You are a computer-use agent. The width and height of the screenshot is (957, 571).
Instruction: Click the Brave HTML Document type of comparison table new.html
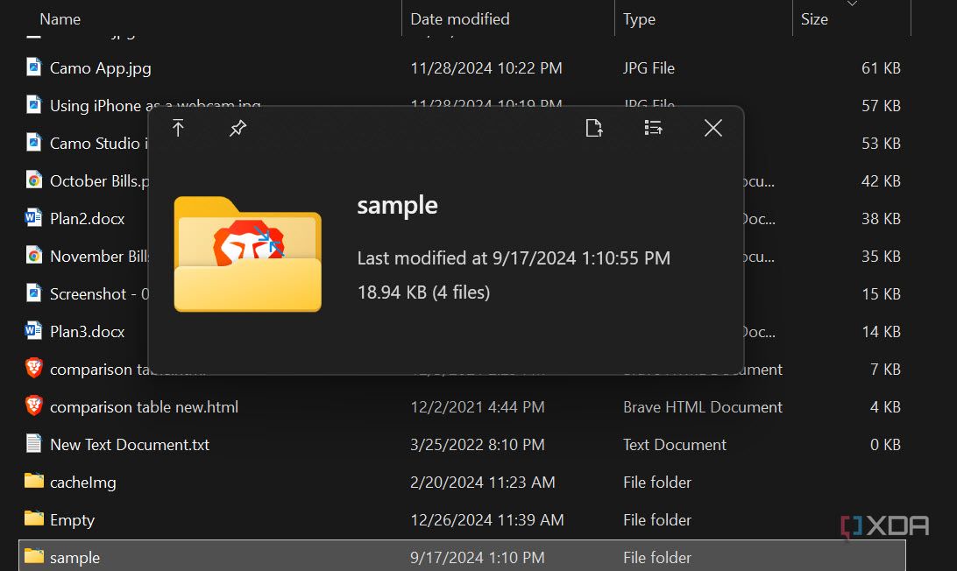pos(703,407)
